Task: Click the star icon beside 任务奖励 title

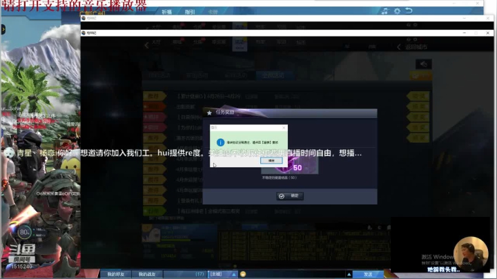Action: tap(209, 113)
